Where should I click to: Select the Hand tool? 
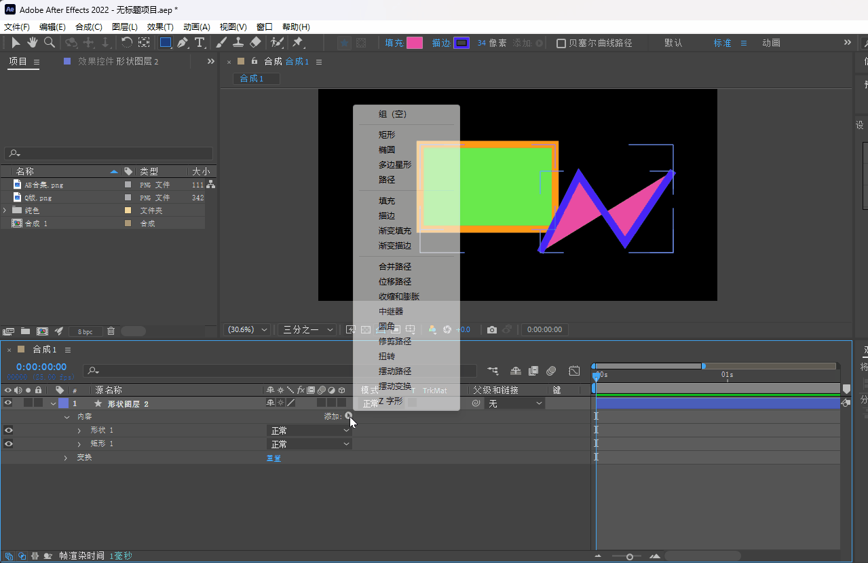coord(33,43)
